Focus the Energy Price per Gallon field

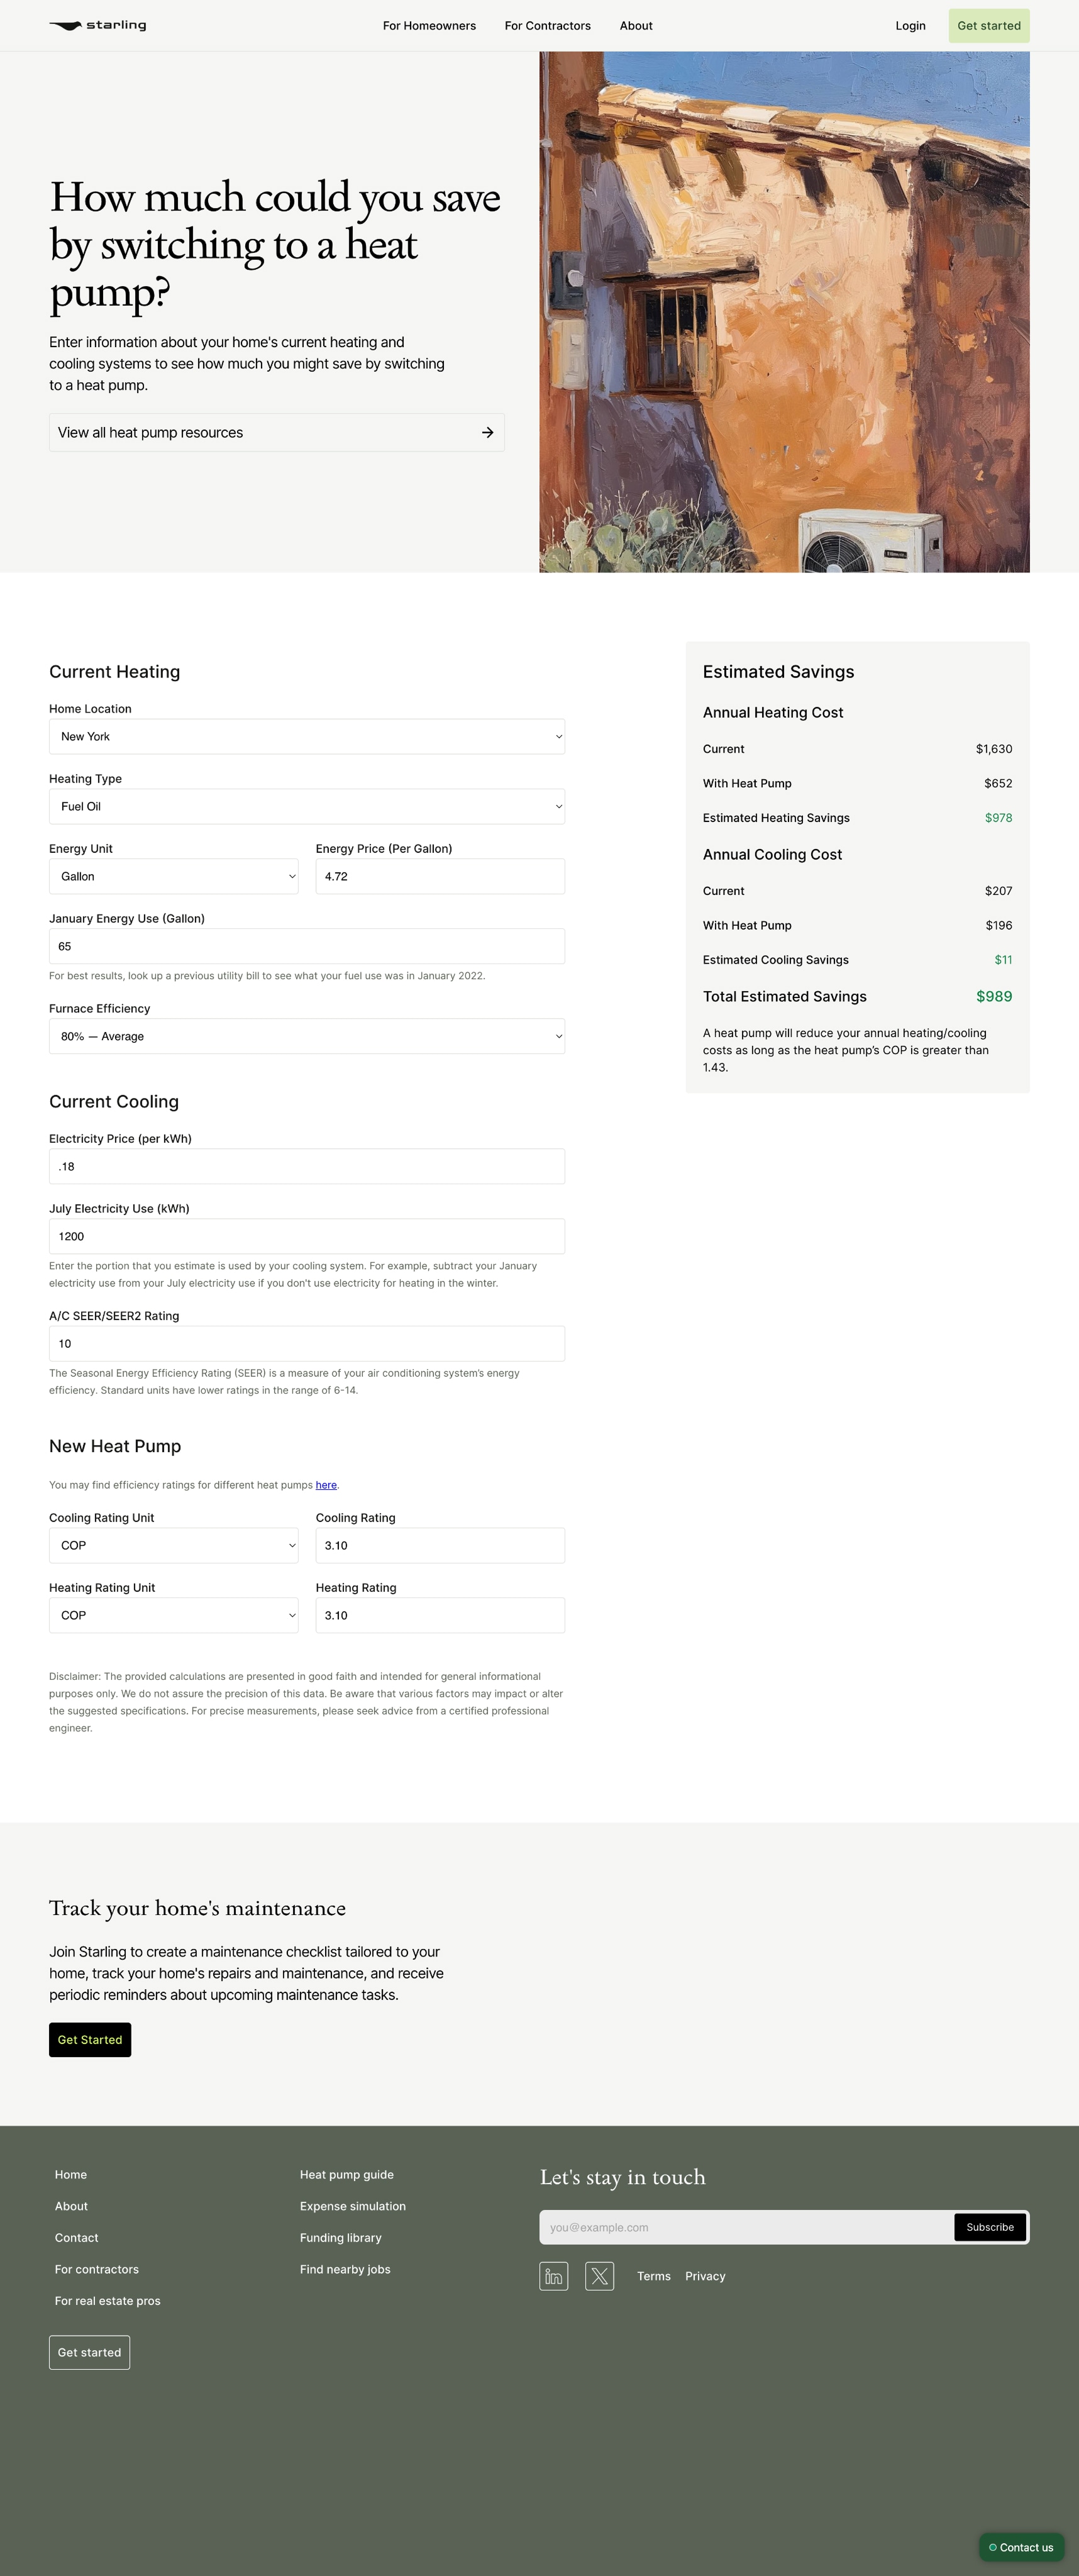point(440,876)
